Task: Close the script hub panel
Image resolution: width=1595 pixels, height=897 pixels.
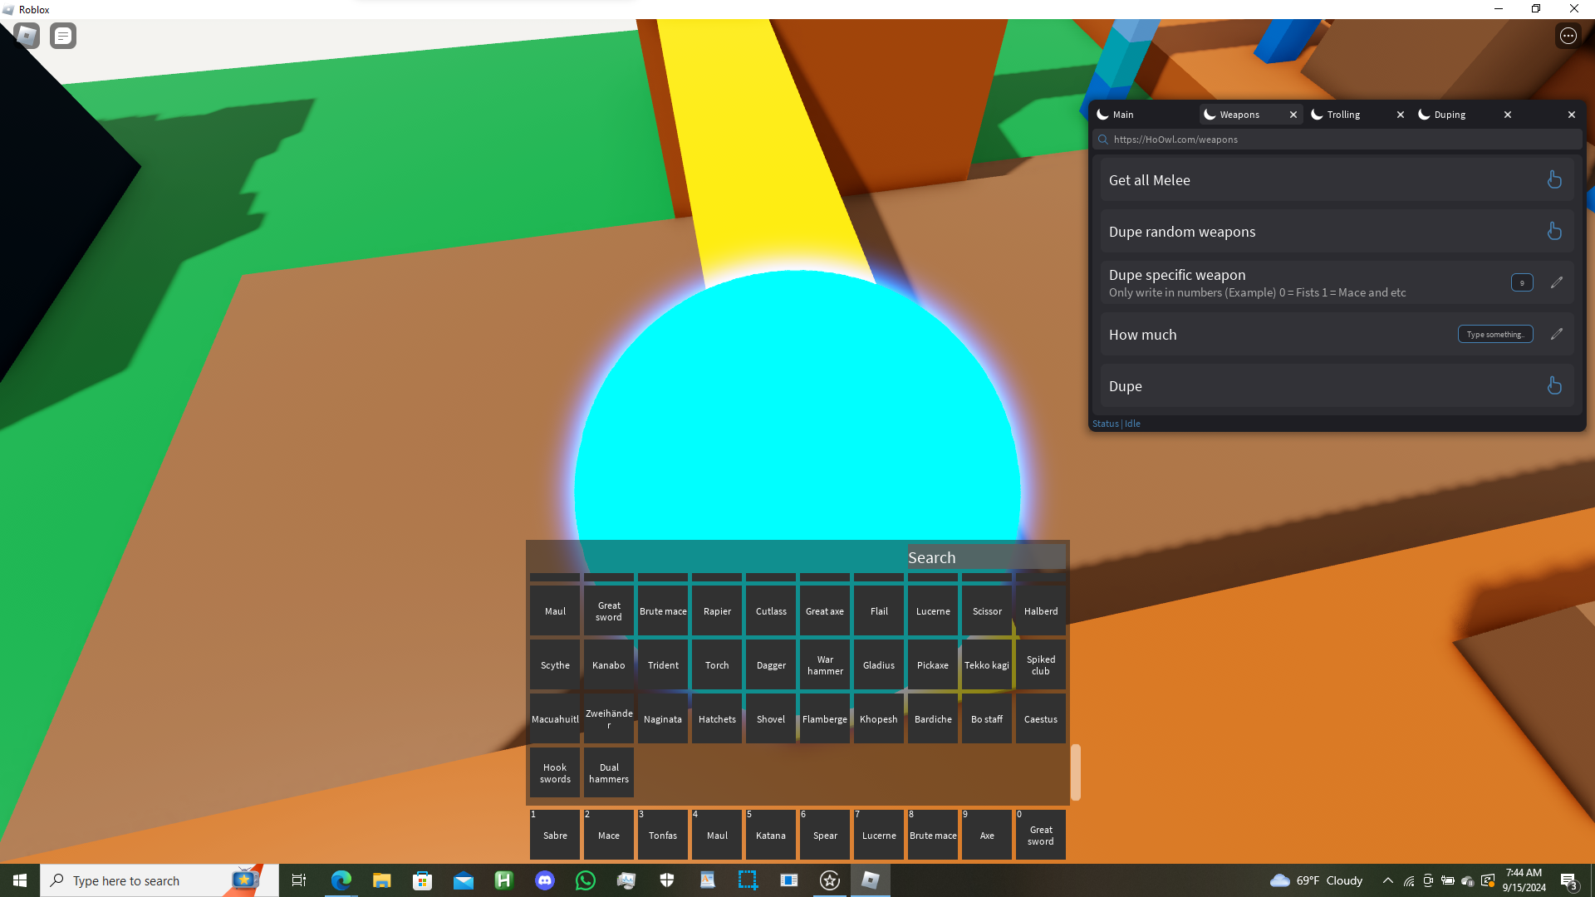Action: (1572, 115)
